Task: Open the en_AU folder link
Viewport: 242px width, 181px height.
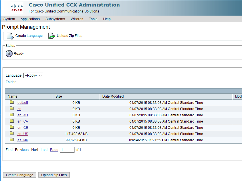Action: (22, 115)
